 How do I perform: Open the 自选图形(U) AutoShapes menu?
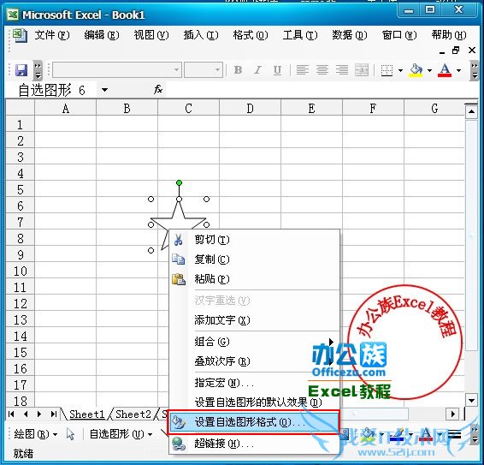pyautogui.click(x=121, y=434)
